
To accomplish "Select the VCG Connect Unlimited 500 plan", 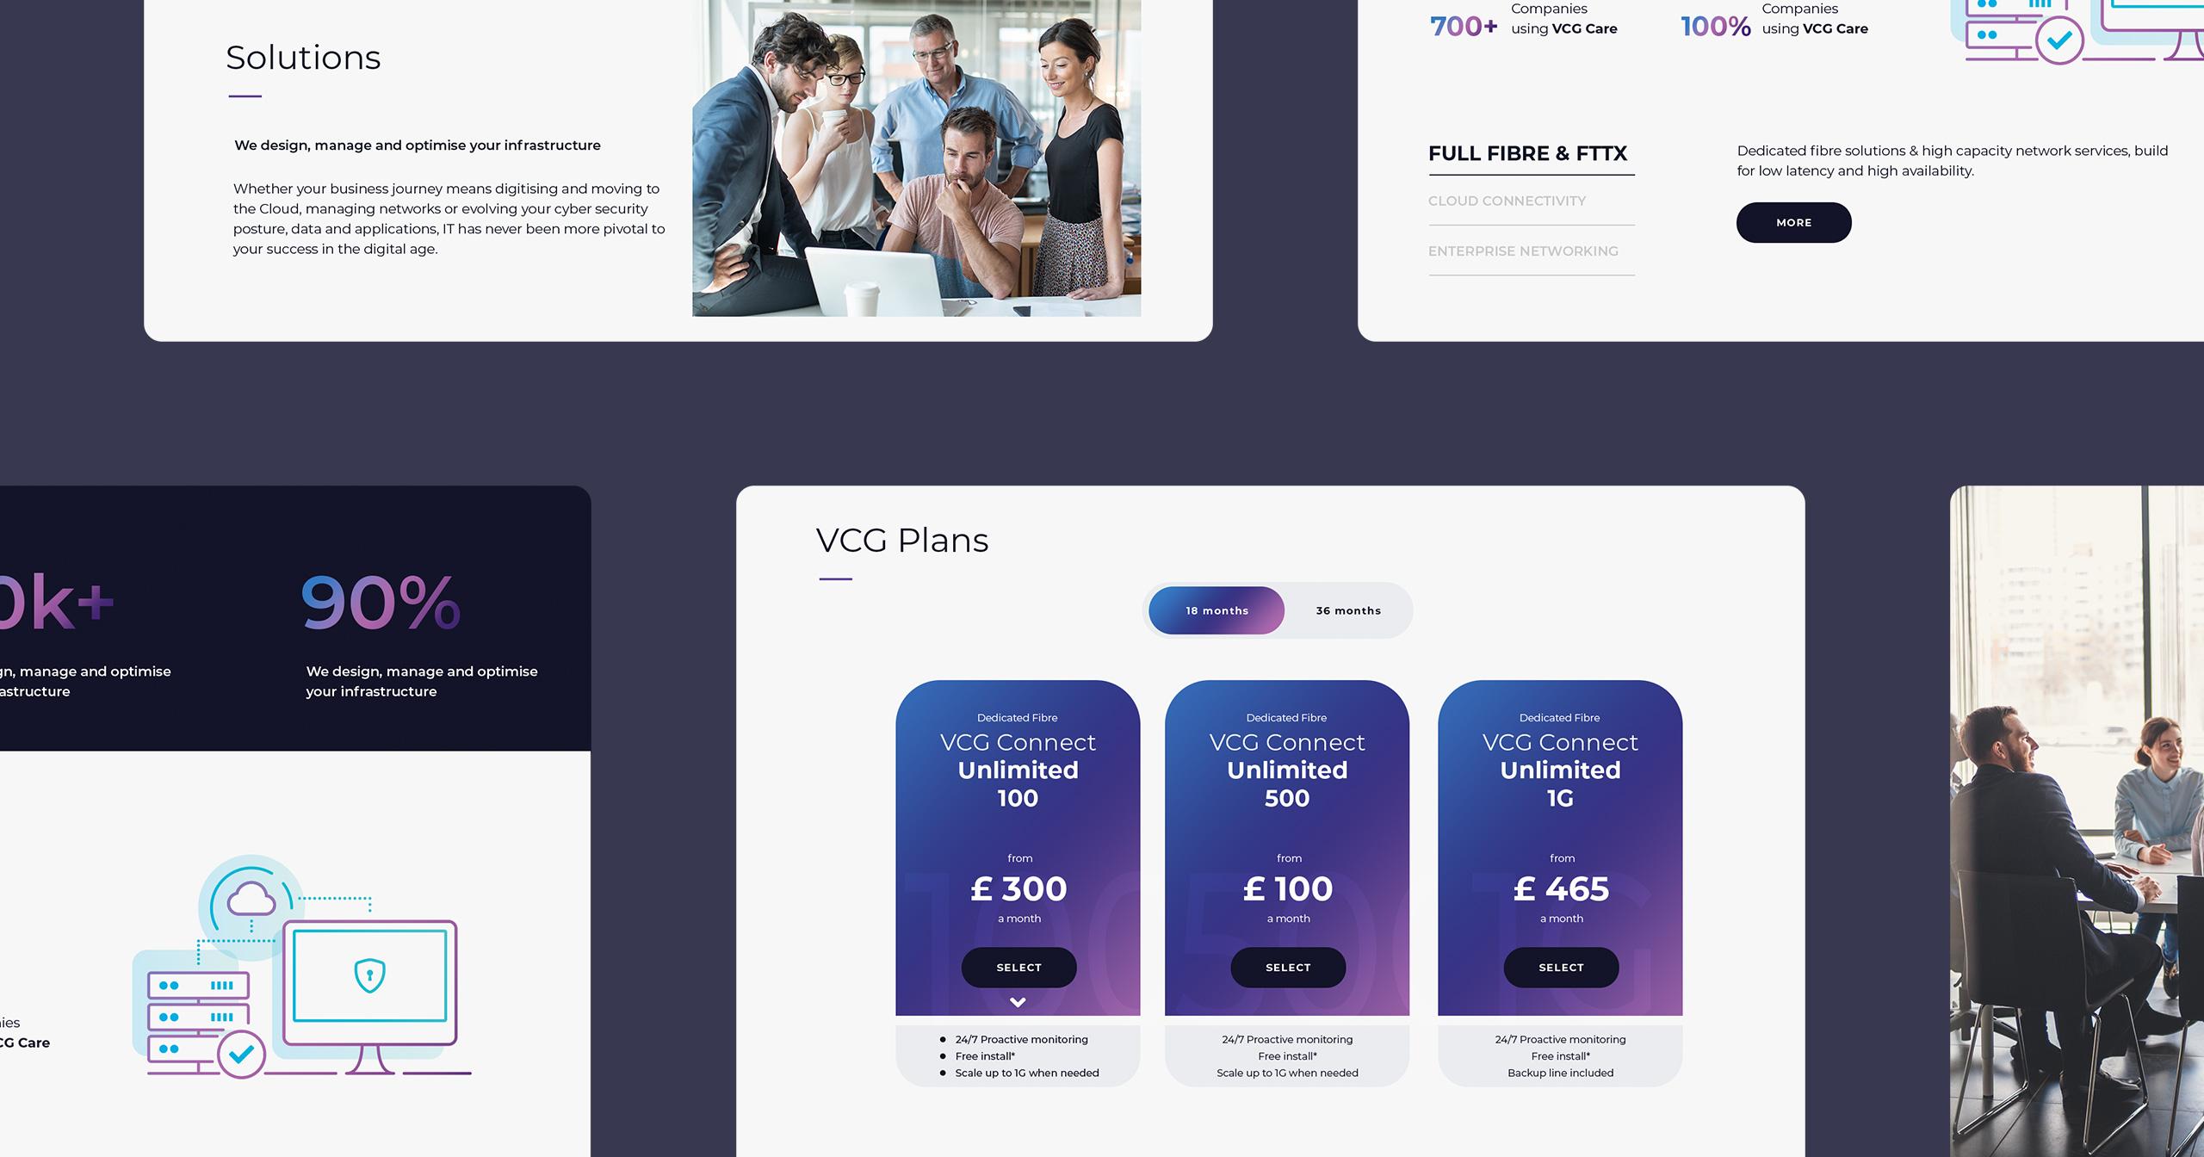I will 1289,966.
